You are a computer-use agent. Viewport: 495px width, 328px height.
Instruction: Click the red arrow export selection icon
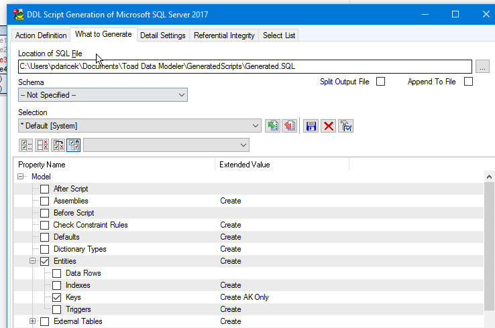(290, 126)
